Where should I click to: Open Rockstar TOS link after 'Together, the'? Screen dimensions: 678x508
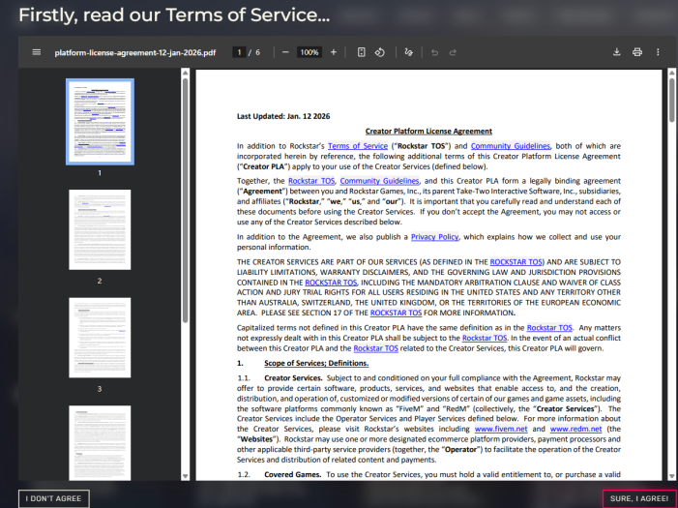pos(311,181)
